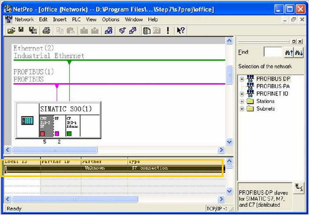Select Stations folder in catalog
309x215 pixels.
(x=266, y=101)
